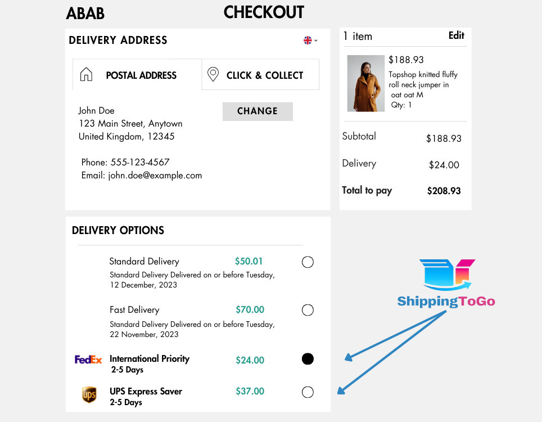Image resolution: width=542 pixels, height=422 pixels.
Task: Click the ShippingToGo brand text
Action: pos(446,302)
